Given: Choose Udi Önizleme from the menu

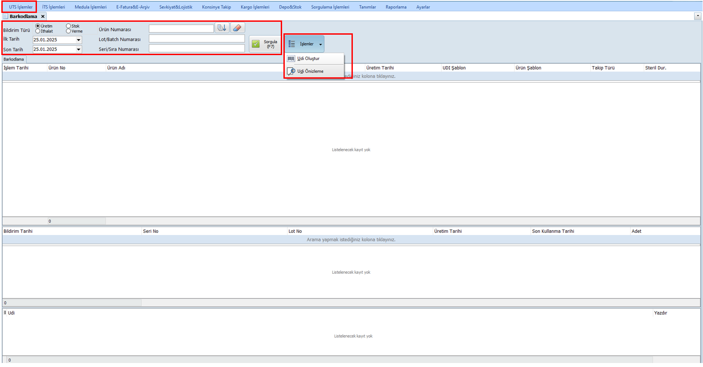Looking at the screenshot, I should [311, 71].
